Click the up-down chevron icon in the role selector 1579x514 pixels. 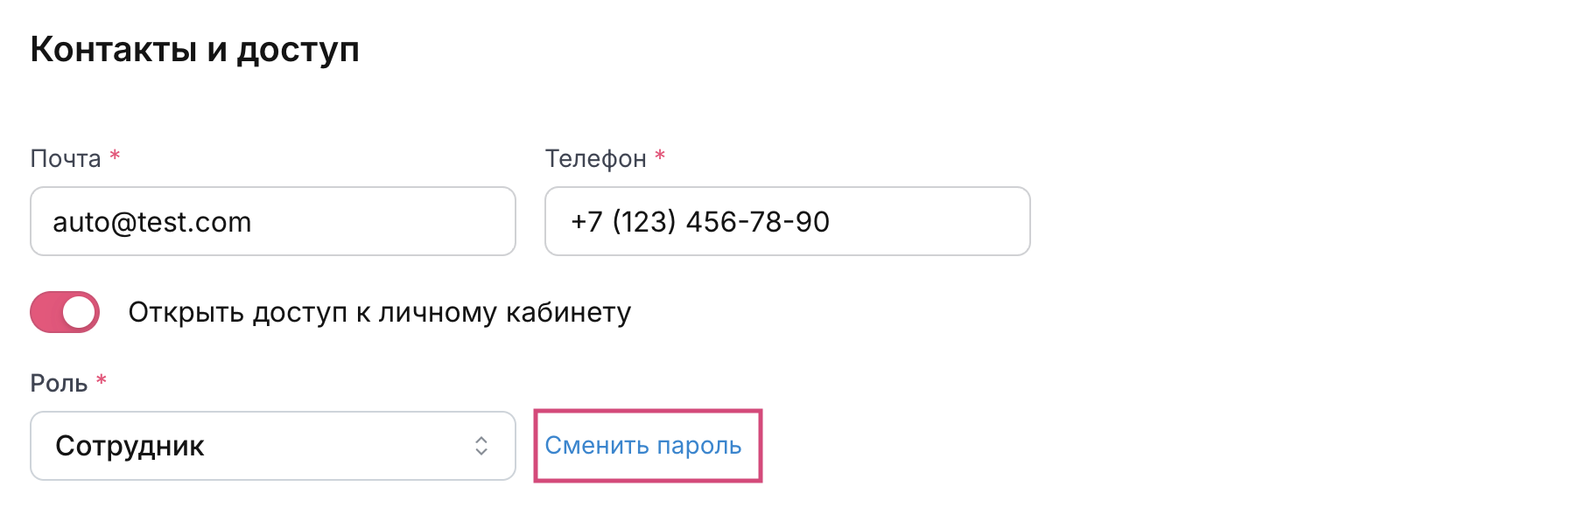pos(481,446)
